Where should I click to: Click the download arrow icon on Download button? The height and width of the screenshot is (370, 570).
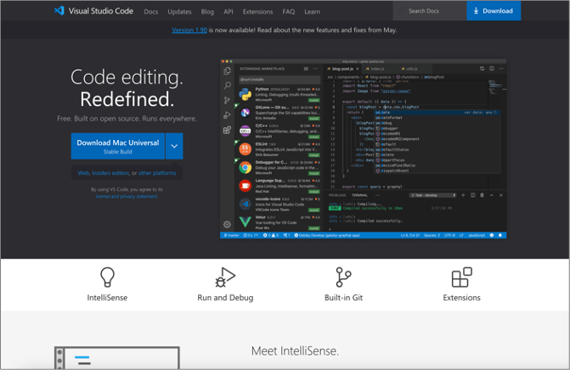[x=476, y=11]
